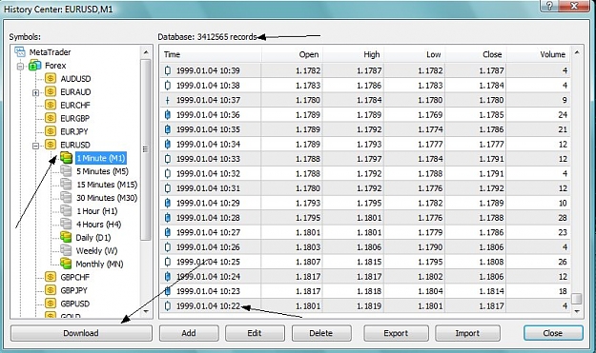
Task: Select Monthly (MN) timeframe
Action: click(99, 264)
